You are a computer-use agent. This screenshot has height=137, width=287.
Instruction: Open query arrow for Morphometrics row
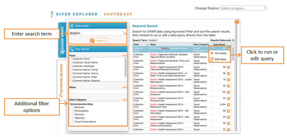click(x=228, y=86)
